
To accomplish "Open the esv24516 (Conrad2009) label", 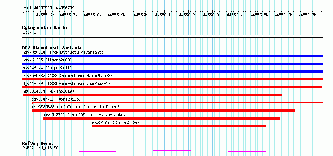I will click(x=116, y=122).
